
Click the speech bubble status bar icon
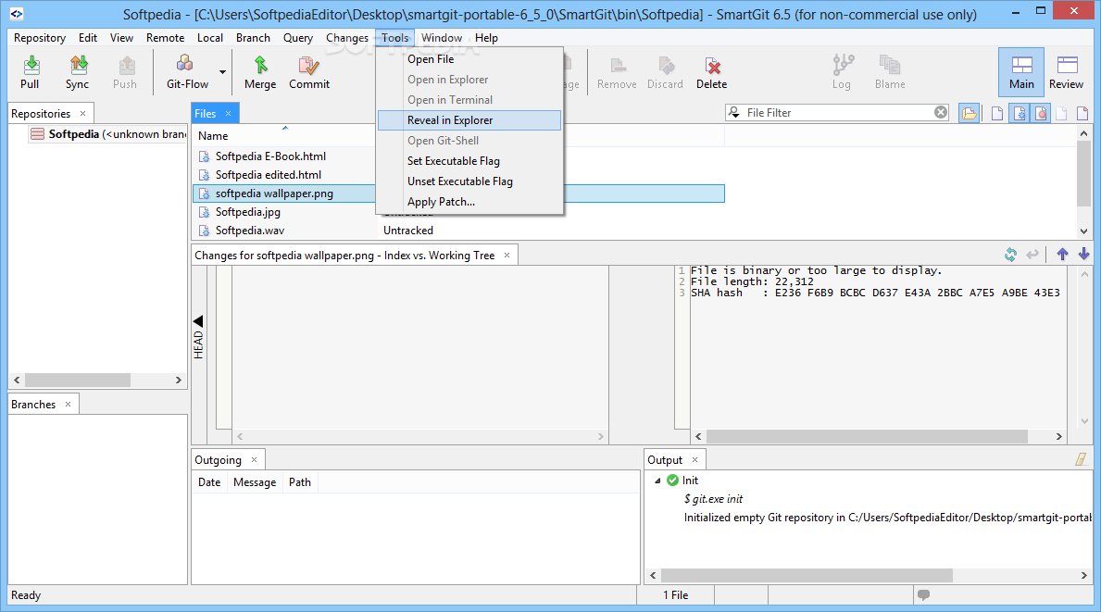click(924, 595)
